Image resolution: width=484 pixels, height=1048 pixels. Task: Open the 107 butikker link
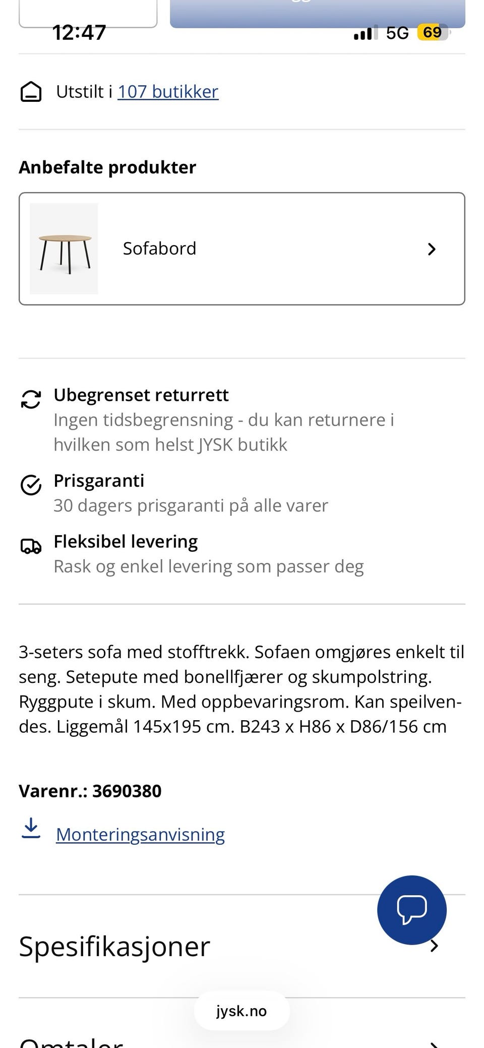168,92
